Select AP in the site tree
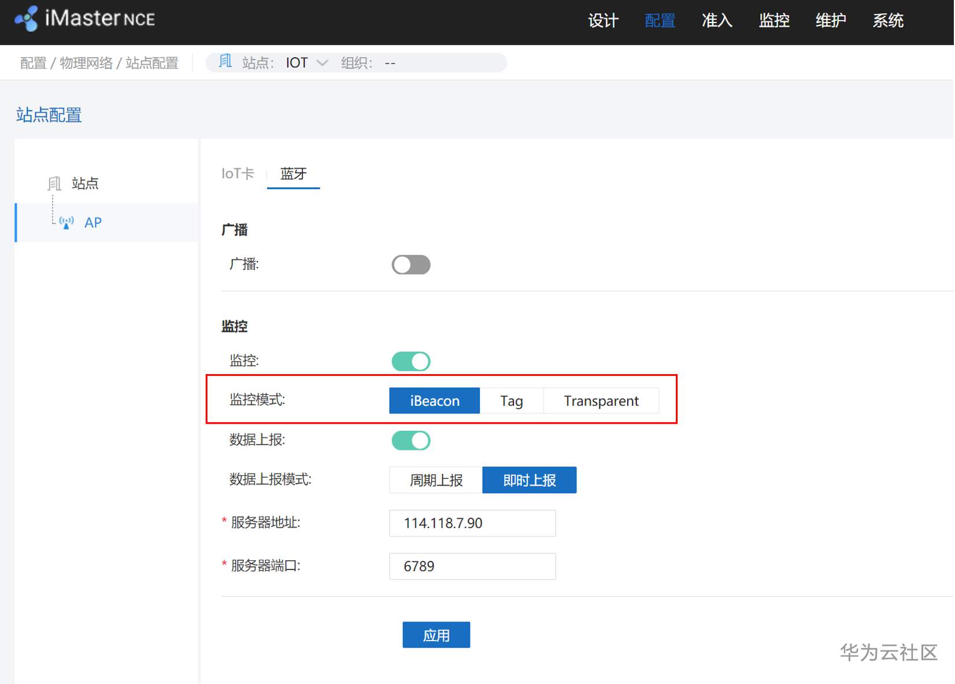 (93, 223)
